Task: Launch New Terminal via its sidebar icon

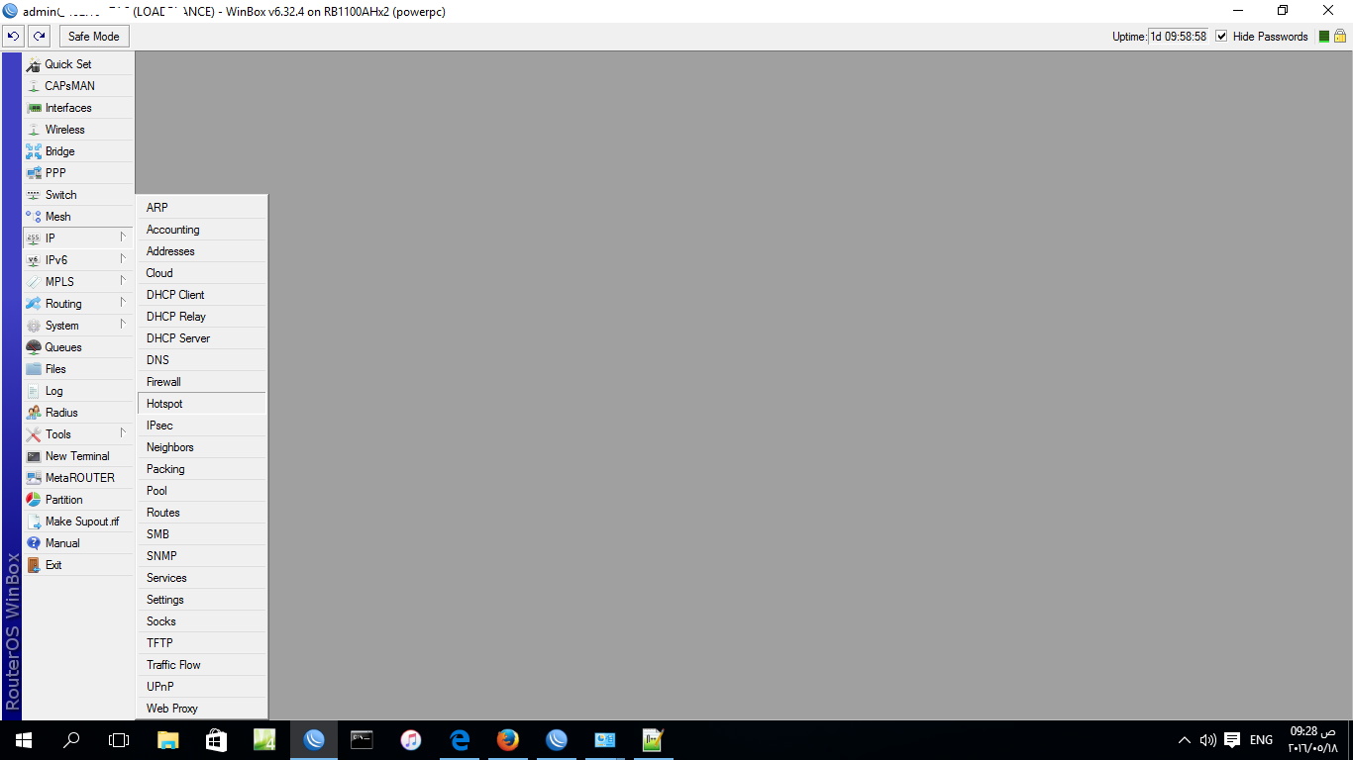Action: pyautogui.click(x=34, y=456)
